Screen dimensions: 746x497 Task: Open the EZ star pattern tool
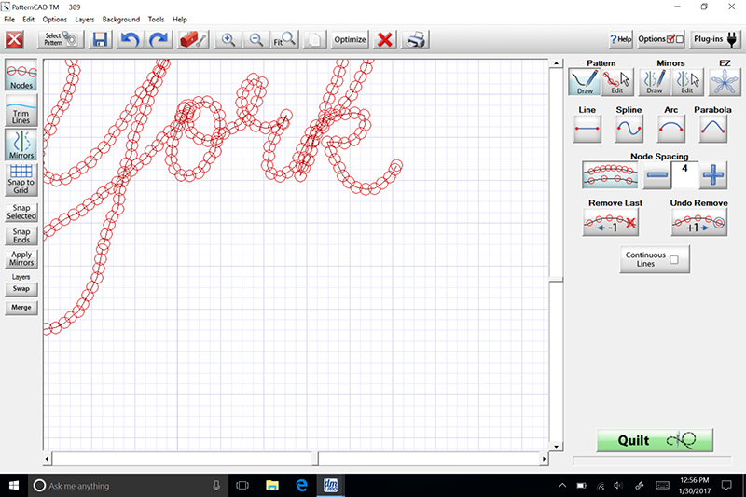tap(719, 83)
